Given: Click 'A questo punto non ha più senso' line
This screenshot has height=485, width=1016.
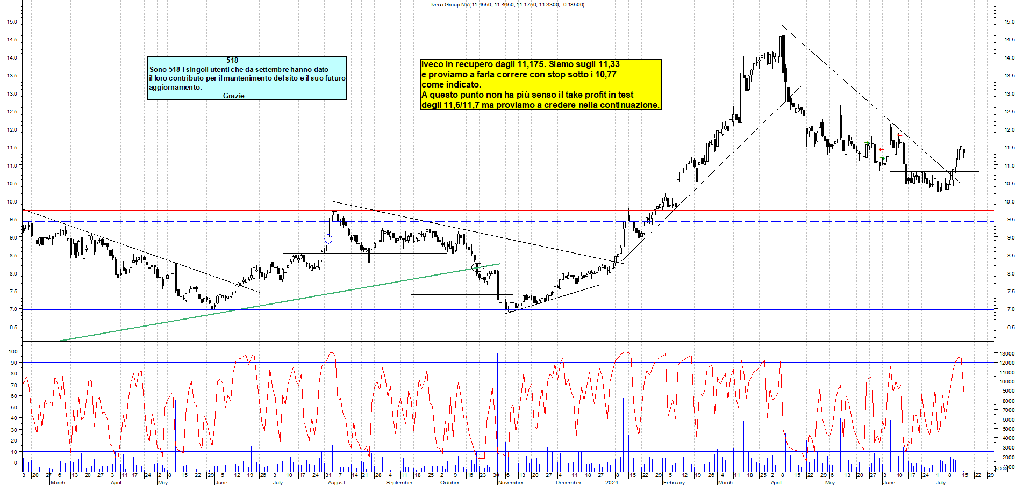Looking at the screenshot, I should point(527,95).
